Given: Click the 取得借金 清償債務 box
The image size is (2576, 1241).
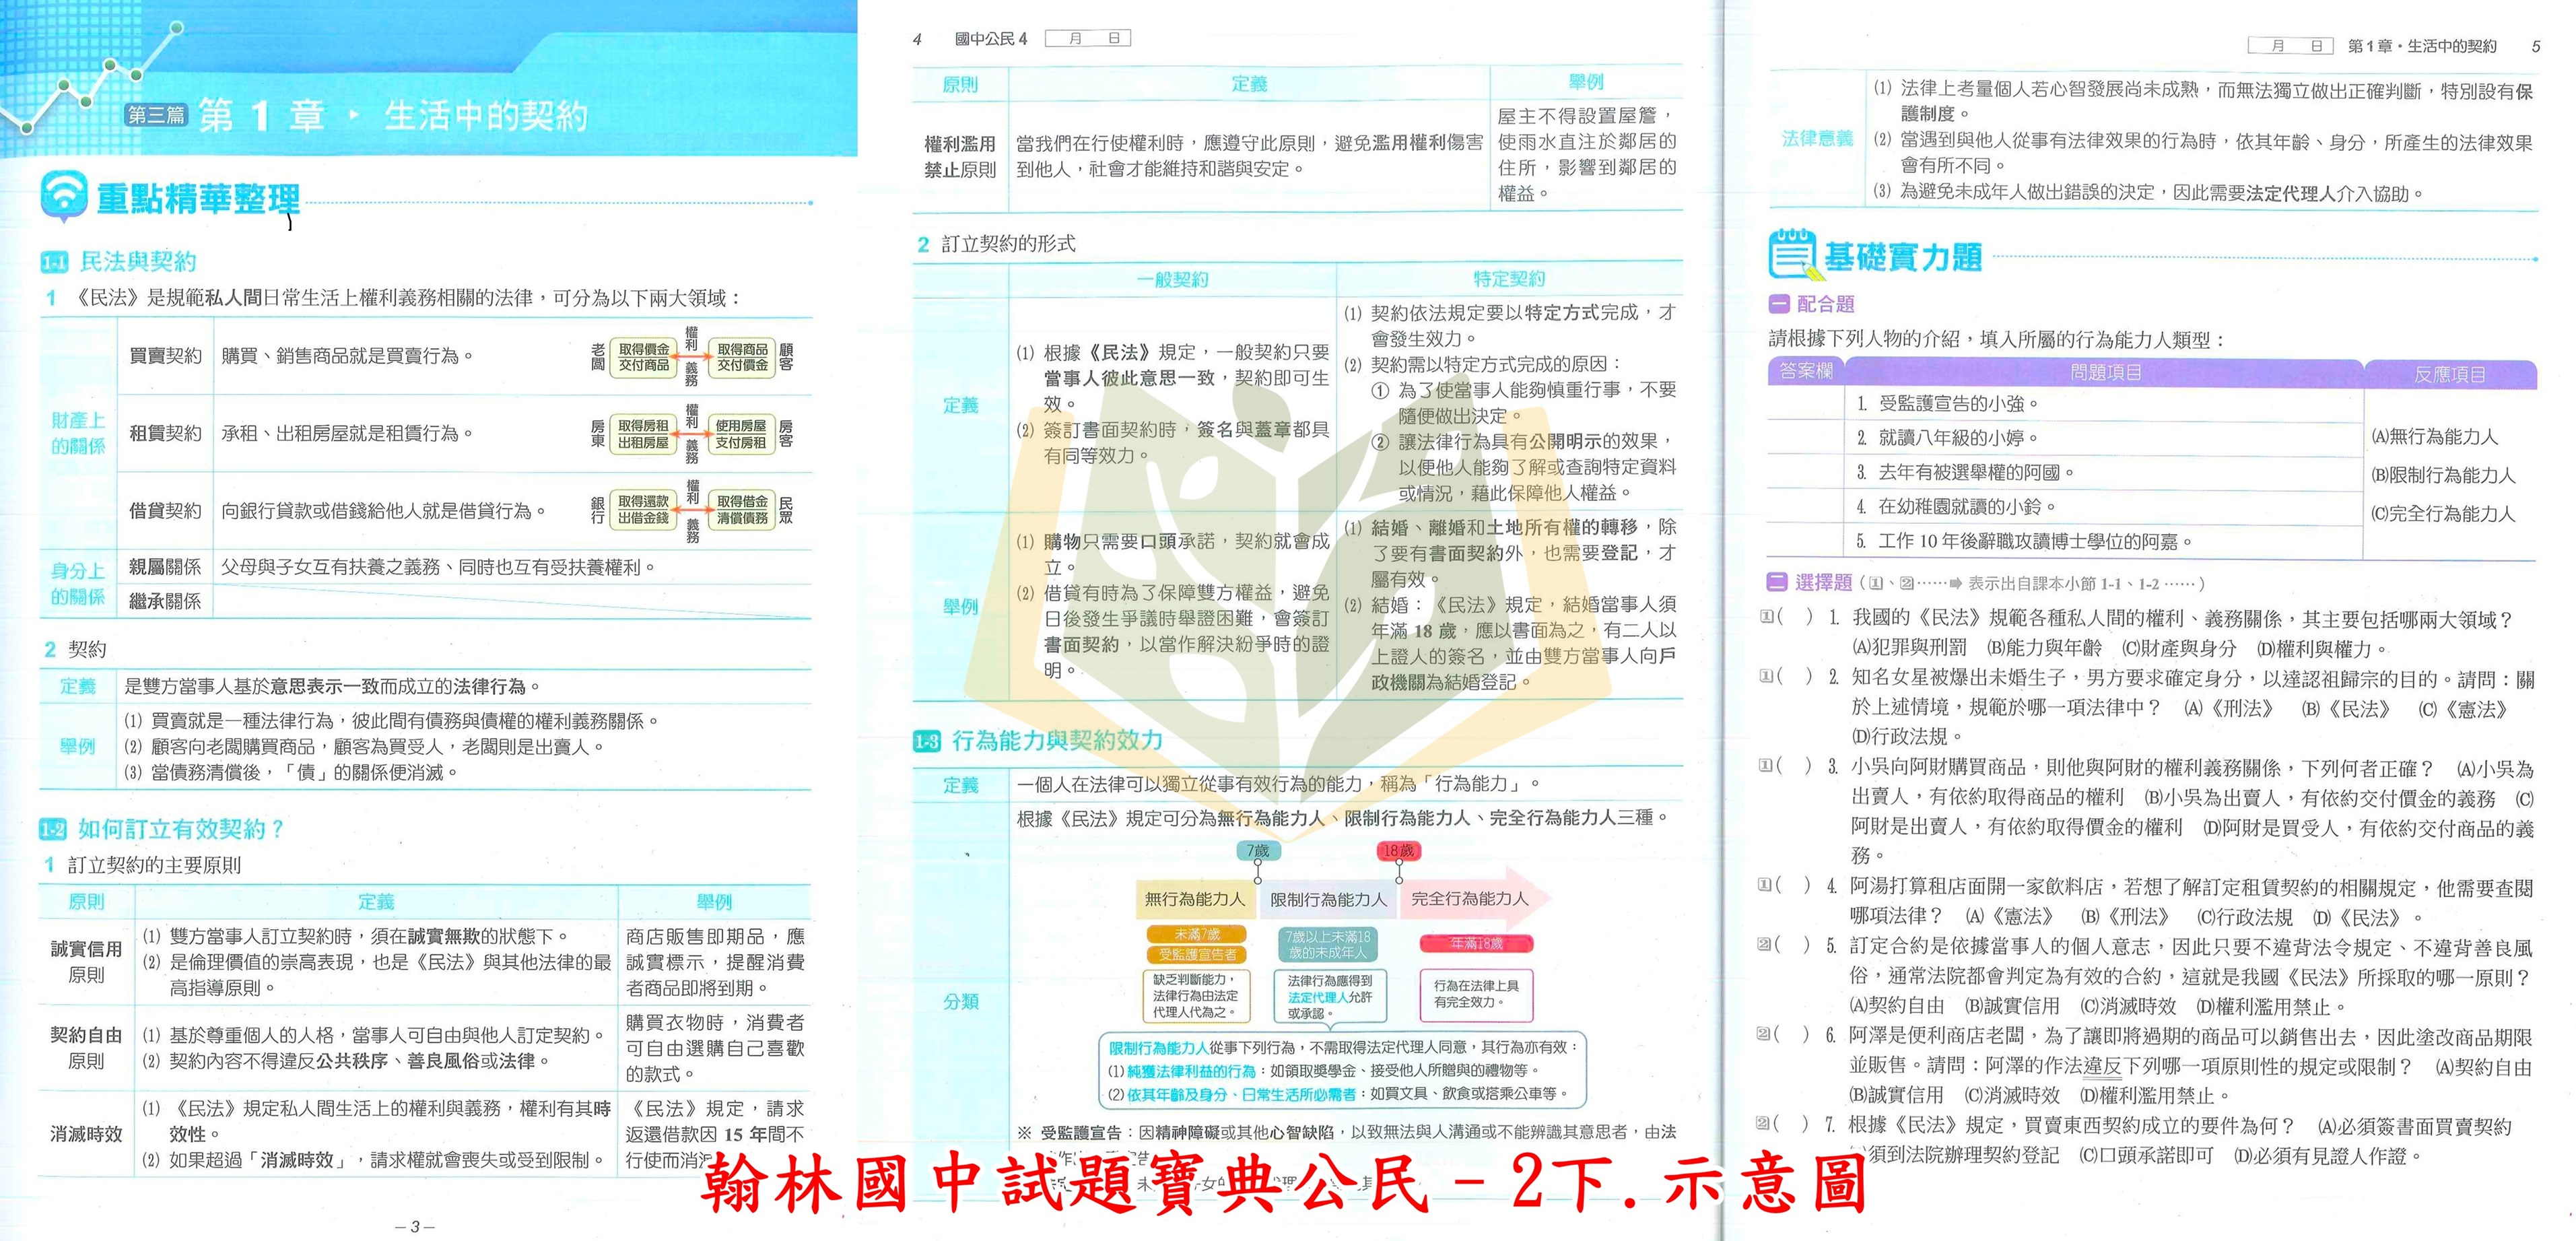Looking at the screenshot, I should tap(742, 510).
